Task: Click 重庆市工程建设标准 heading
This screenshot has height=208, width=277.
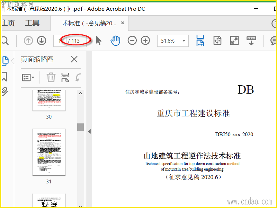Action: tap(194, 113)
